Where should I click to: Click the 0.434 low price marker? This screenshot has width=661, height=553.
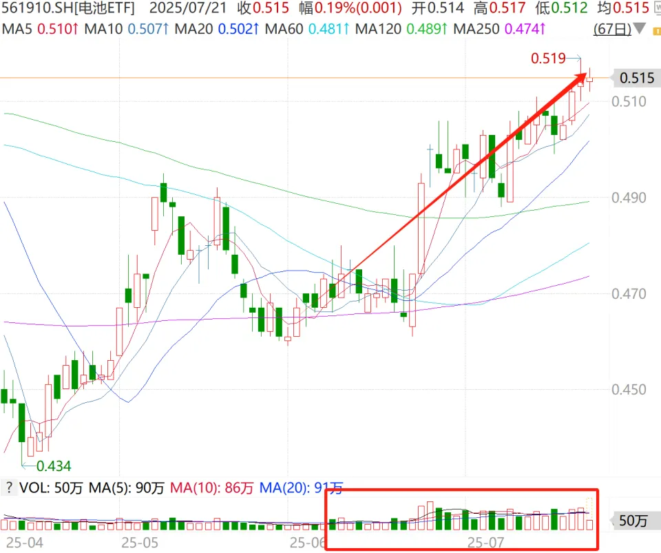(x=54, y=466)
